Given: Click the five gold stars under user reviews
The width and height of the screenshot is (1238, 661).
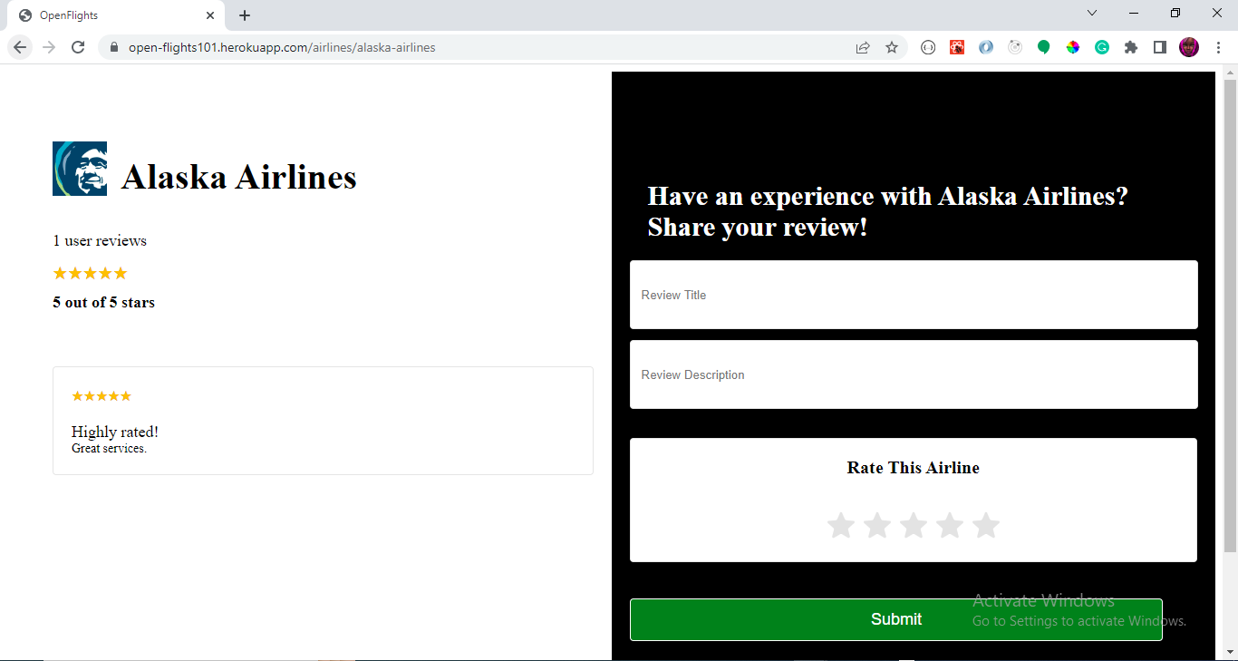Looking at the screenshot, I should [x=90, y=273].
